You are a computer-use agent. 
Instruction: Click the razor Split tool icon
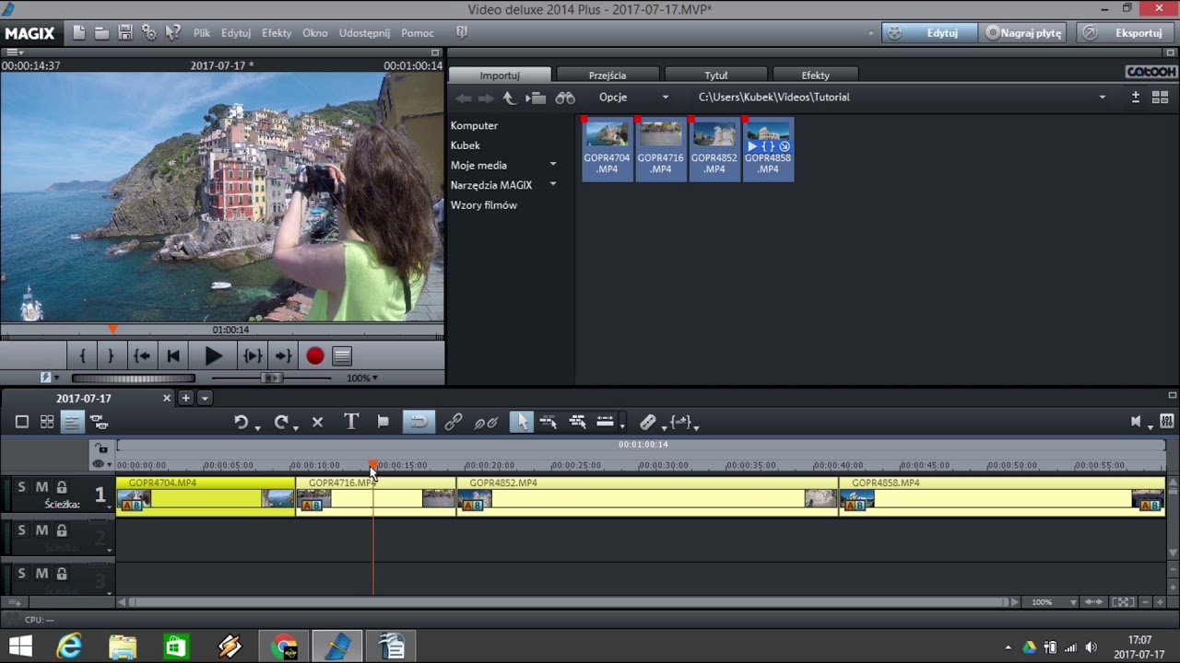648,422
